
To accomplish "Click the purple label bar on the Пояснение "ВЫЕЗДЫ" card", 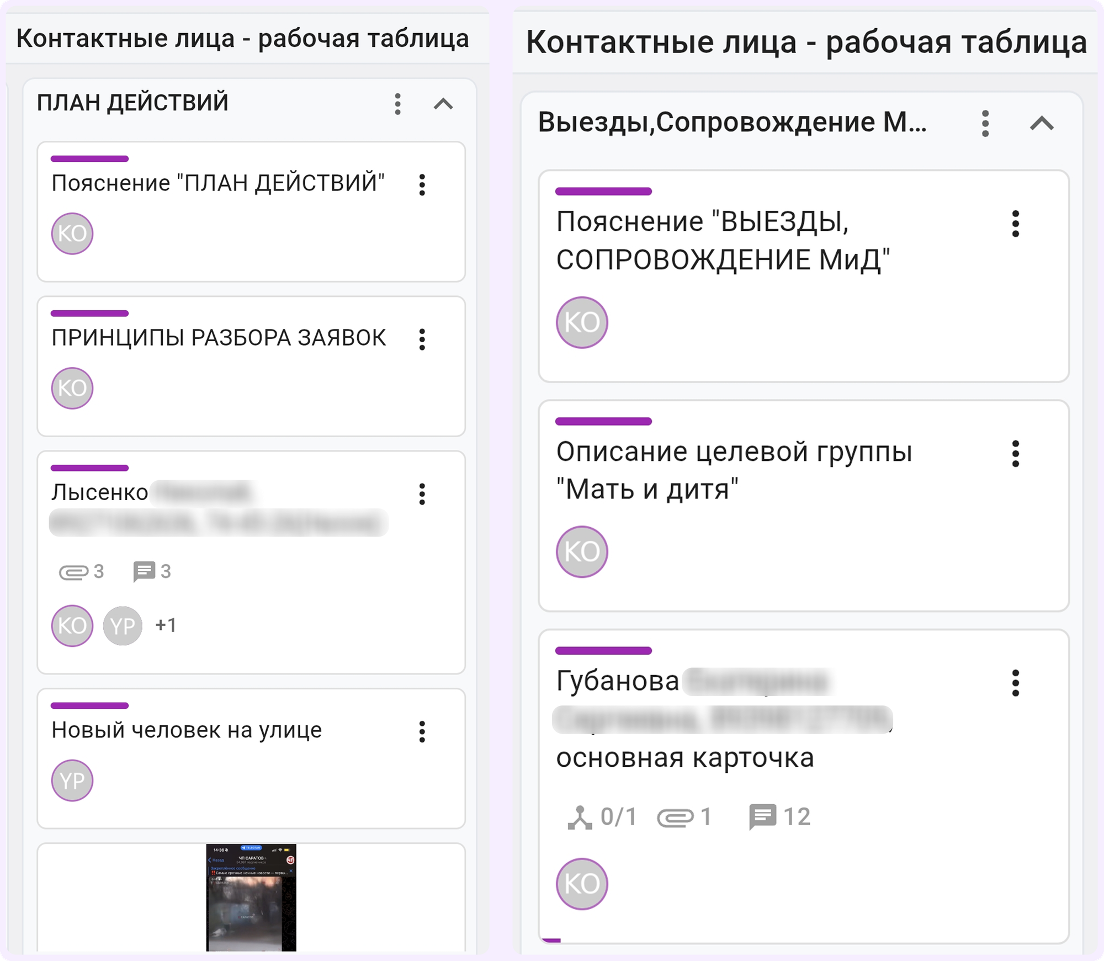I will (603, 192).
